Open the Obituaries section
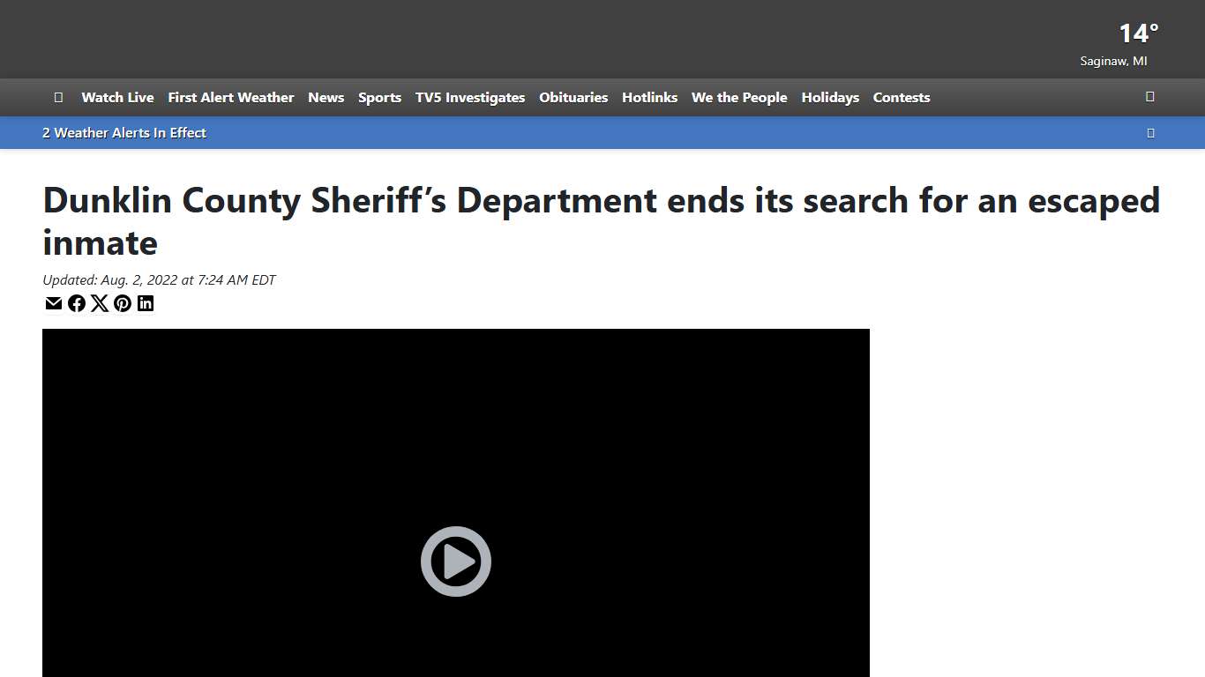Viewport: 1205px width, 677px height. [x=573, y=98]
